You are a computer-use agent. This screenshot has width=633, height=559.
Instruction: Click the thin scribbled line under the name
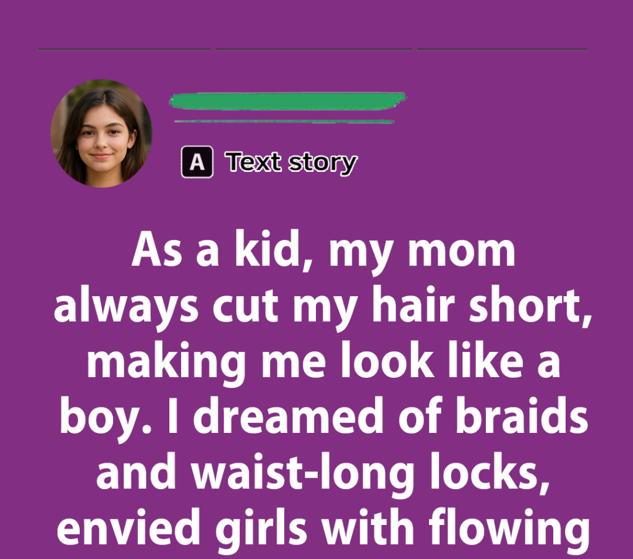click(x=284, y=121)
